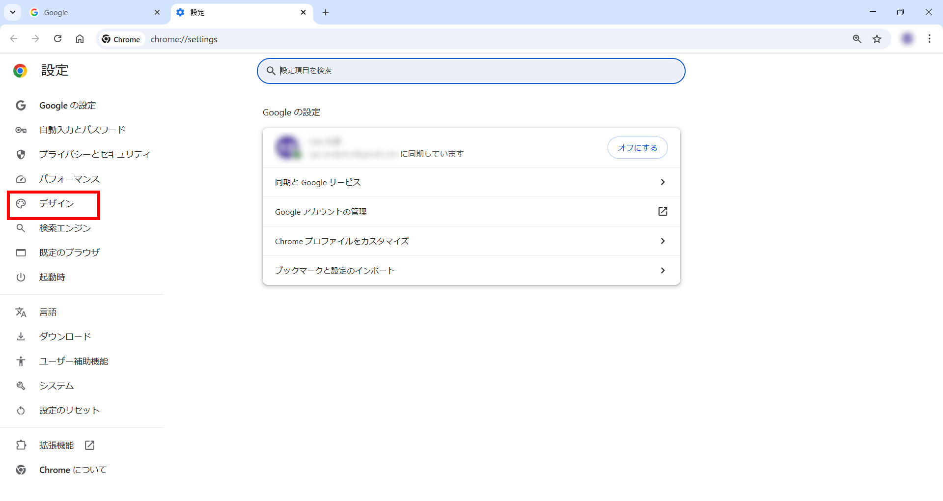Close the 設定 tab
Screen dimensions: 943x501
tap(303, 12)
